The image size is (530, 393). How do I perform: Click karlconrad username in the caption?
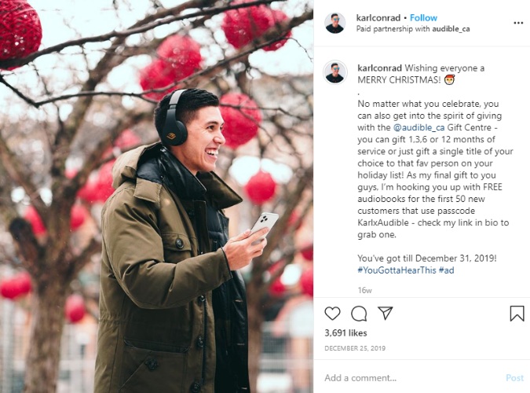[x=379, y=68]
